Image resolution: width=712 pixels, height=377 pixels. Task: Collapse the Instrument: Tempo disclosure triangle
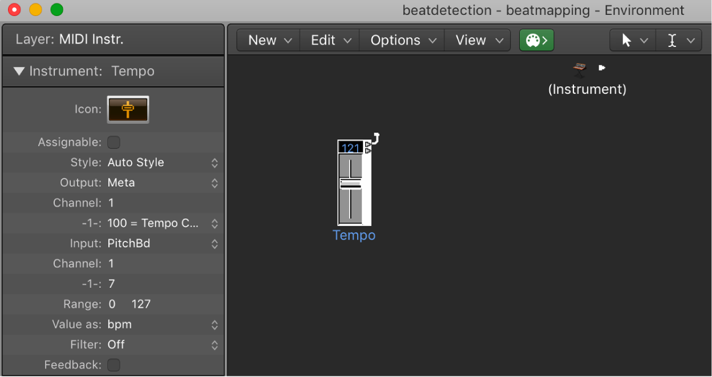point(19,71)
